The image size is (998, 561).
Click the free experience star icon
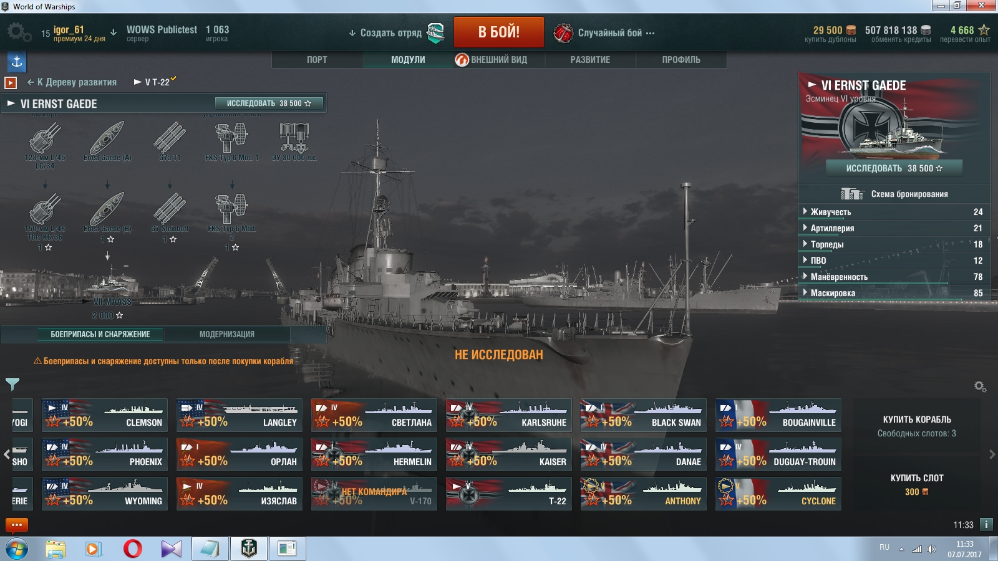coord(984,30)
